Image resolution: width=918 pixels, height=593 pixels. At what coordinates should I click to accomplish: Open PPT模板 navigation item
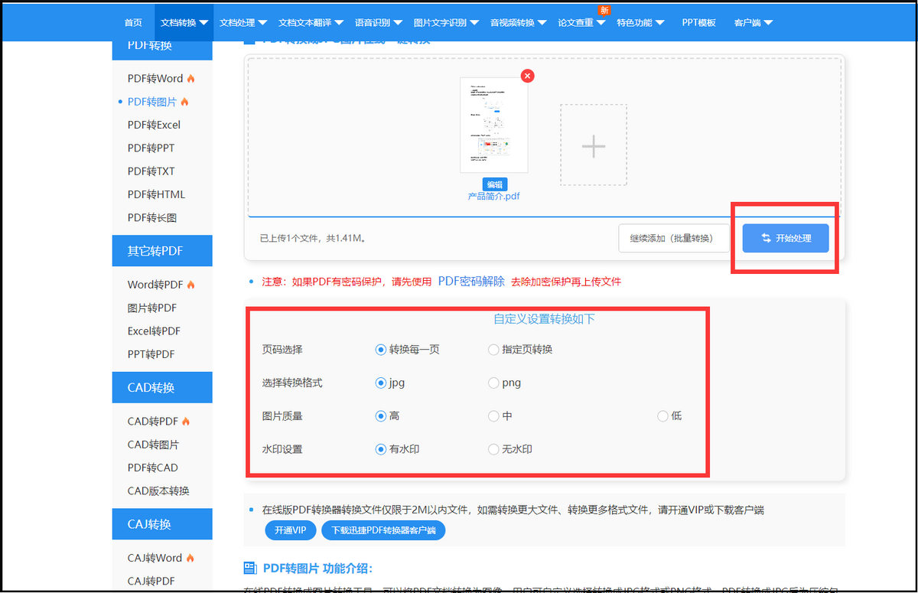(699, 23)
